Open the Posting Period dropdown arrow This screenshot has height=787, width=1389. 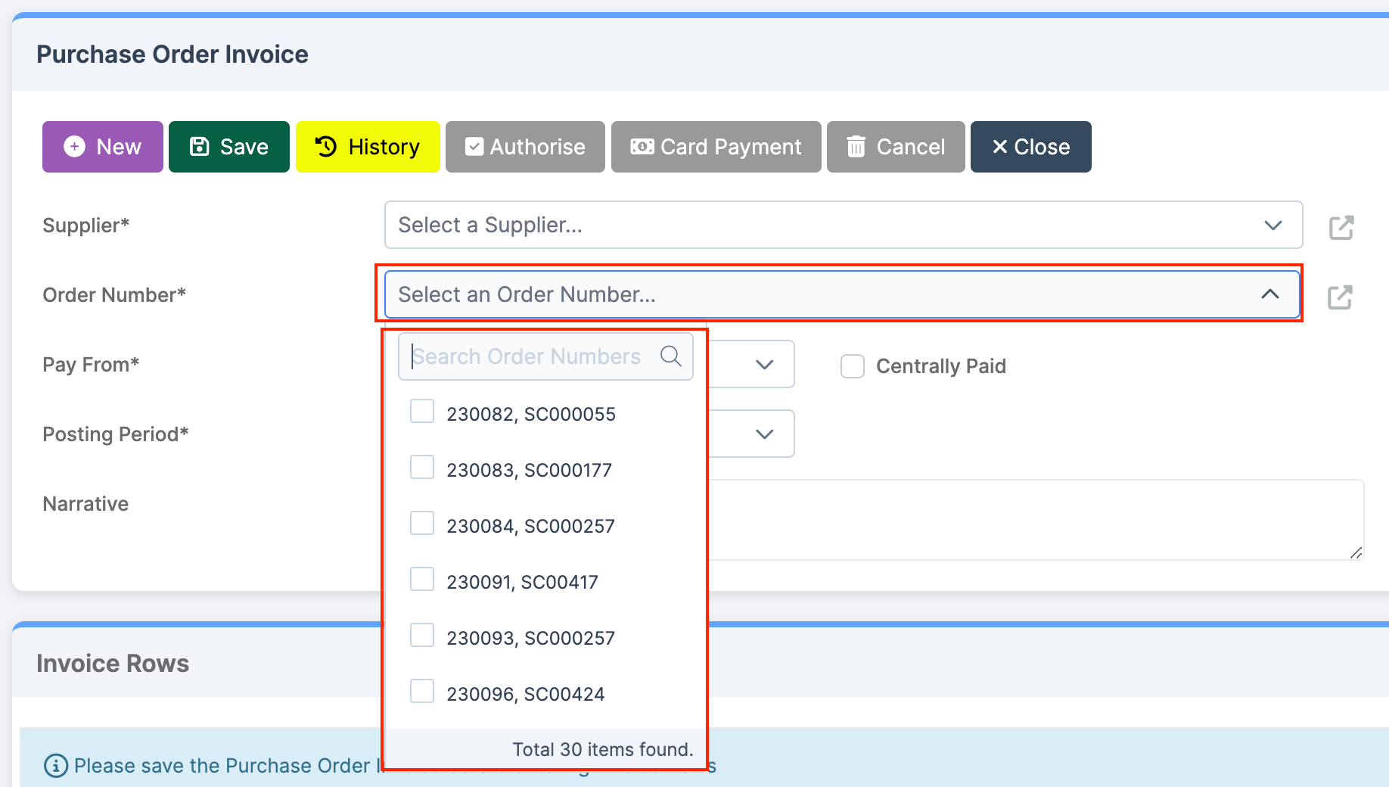coord(764,434)
